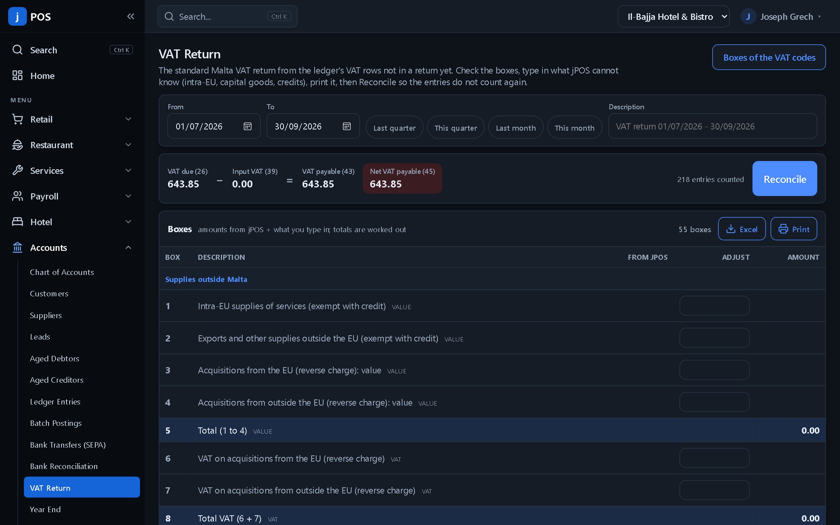Viewport: 840px width, 525px height.
Task: Click the adjust field for box 7
Action: (x=714, y=490)
